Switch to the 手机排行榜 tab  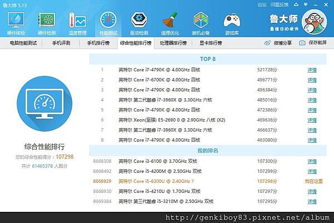[98, 43]
